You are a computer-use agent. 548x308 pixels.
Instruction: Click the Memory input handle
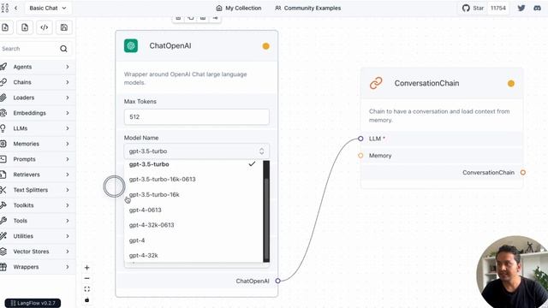point(360,156)
